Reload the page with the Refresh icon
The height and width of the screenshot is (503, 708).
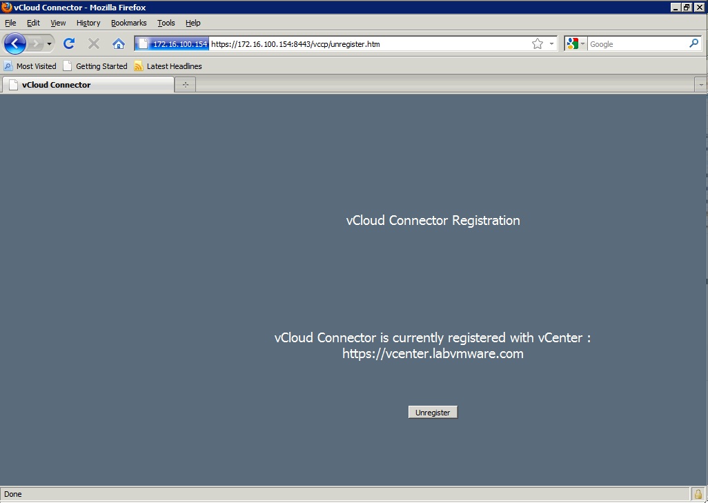coord(68,43)
